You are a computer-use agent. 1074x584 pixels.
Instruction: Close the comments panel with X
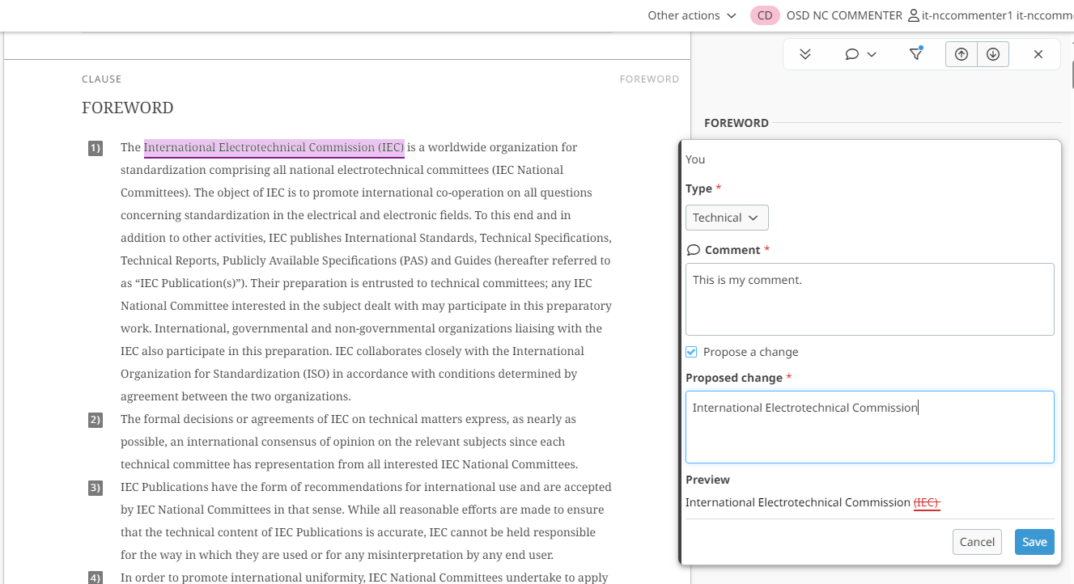click(x=1038, y=54)
